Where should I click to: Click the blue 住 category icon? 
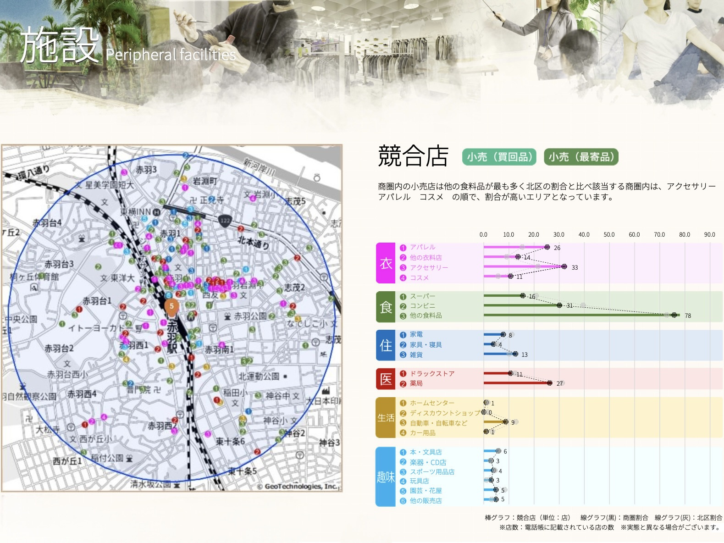pos(386,345)
